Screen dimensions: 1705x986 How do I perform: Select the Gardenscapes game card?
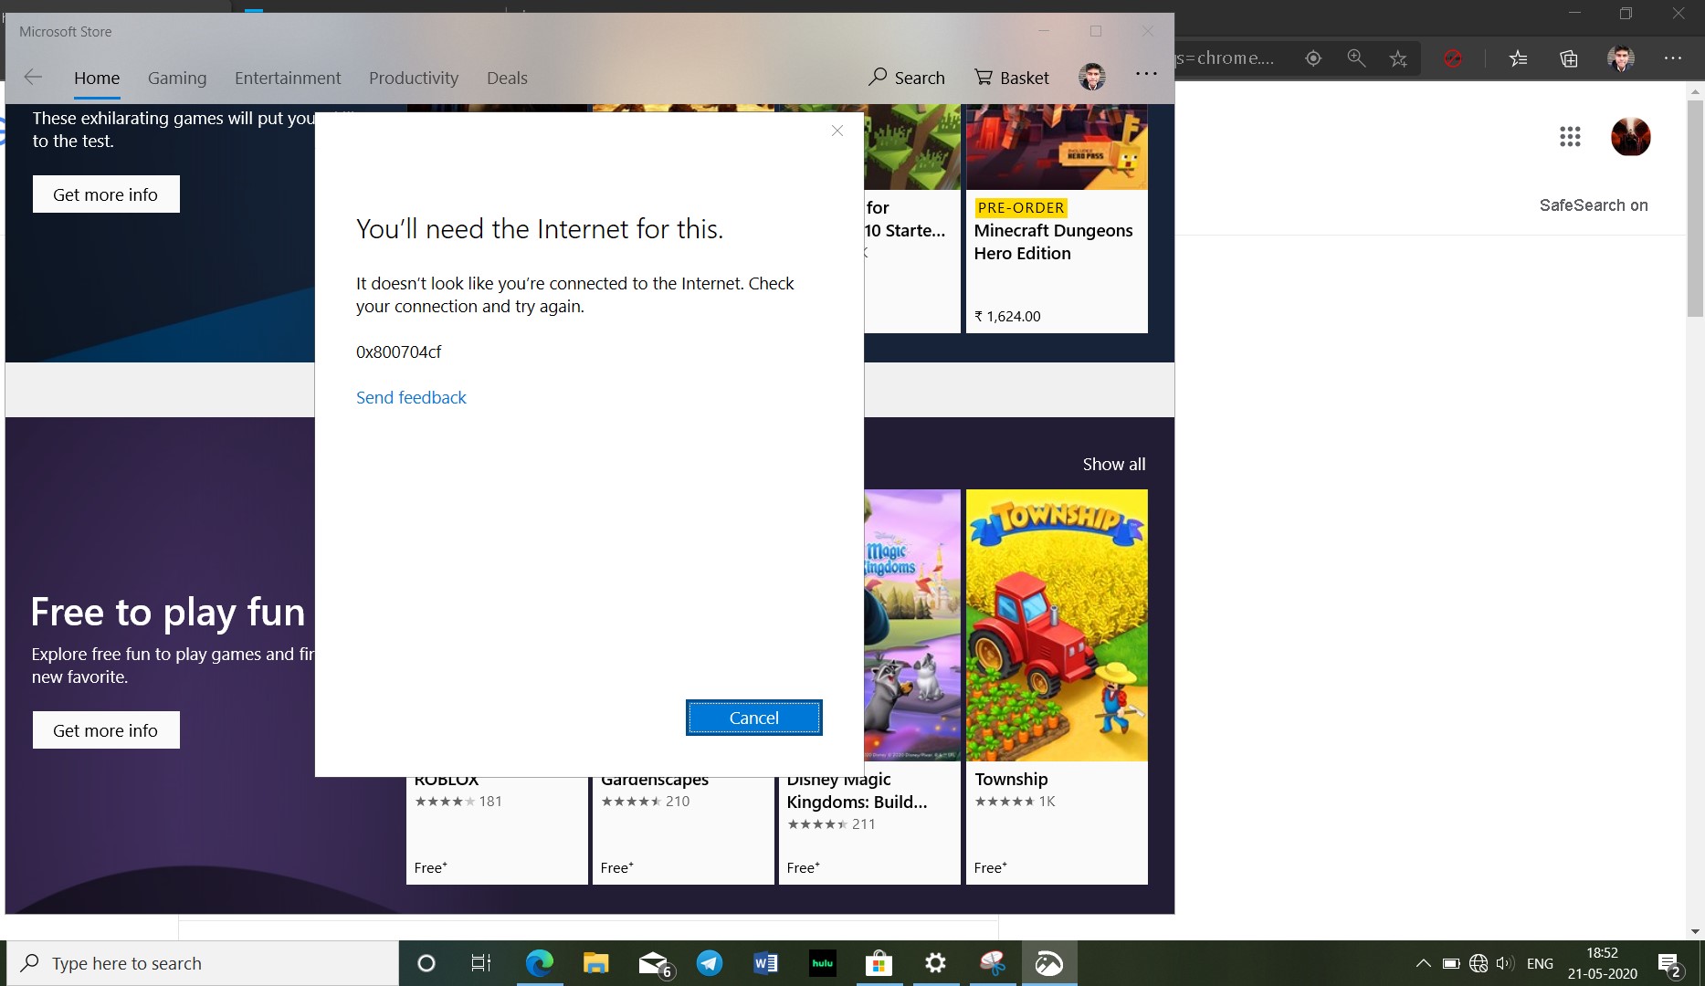click(x=683, y=829)
